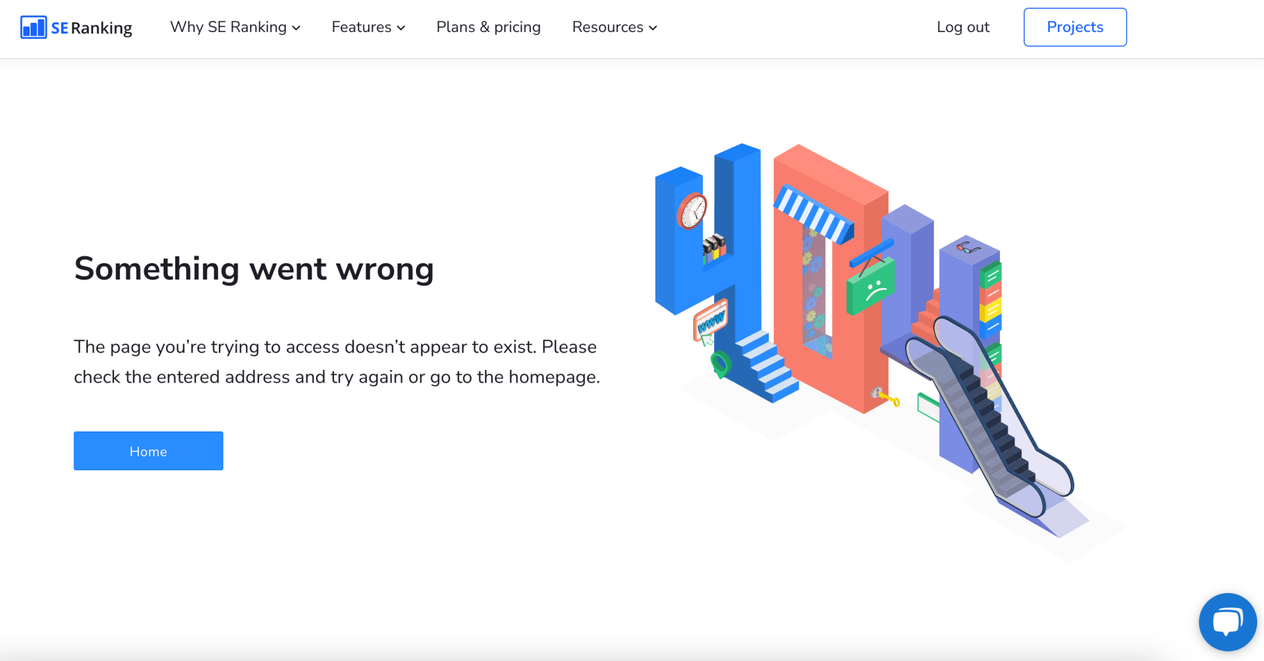
Task: Go to homepage via the Home button
Action: click(x=148, y=451)
